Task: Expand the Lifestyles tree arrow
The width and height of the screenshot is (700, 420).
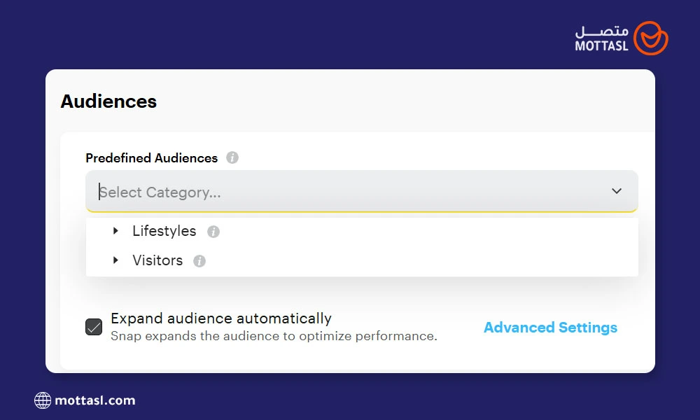Action: click(116, 231)
